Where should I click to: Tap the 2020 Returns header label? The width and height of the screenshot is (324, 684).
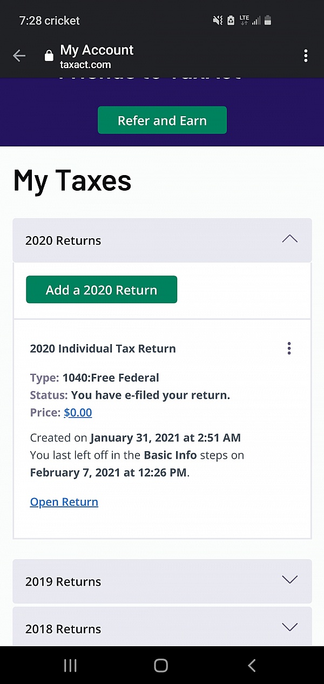coord(63,241)
